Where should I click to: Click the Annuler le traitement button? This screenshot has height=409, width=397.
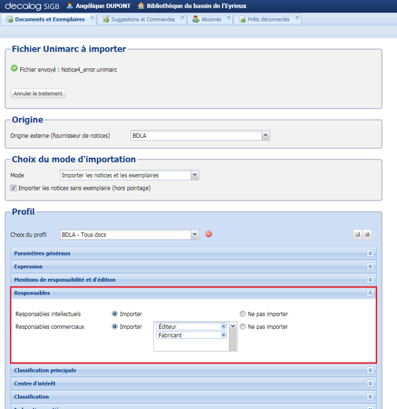point(38,93)
